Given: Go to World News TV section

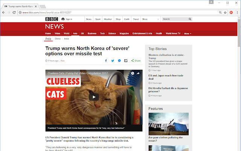Looking at the screenshot, I should pyautogui.click(x=173, y=34).
